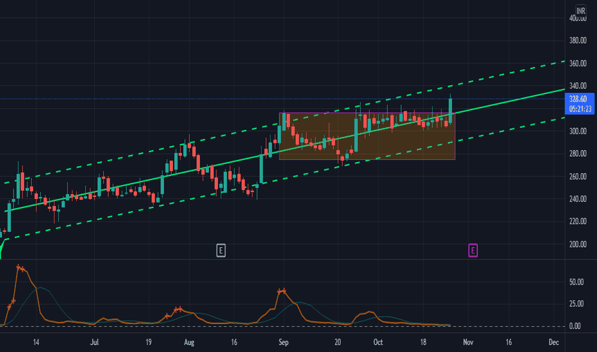Click the indicator 25.00 scale label
Screen dimensions: 597x352
coord(577,303)
